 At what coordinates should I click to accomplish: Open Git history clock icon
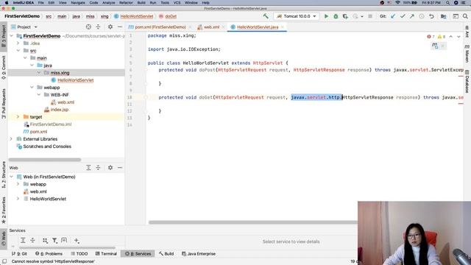[x=422, y=16]
